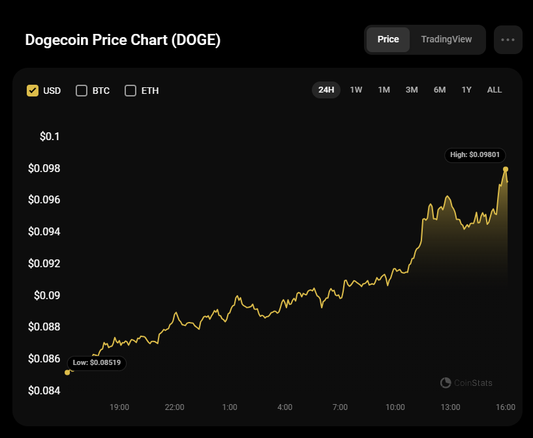This screenshot has width=533, height=438.
Task: Enable the ETH currency checkbox
Action: click(x=130, y=91)
